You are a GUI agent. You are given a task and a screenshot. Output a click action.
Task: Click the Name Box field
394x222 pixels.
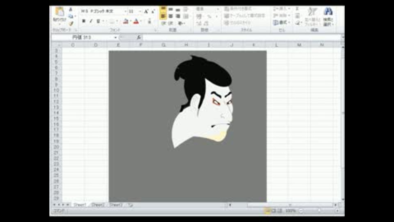(x=82, y=37)
